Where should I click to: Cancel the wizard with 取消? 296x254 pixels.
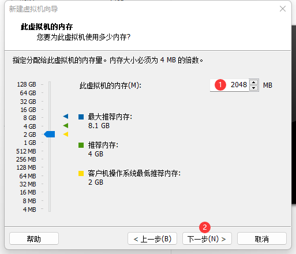coord(262,239)
